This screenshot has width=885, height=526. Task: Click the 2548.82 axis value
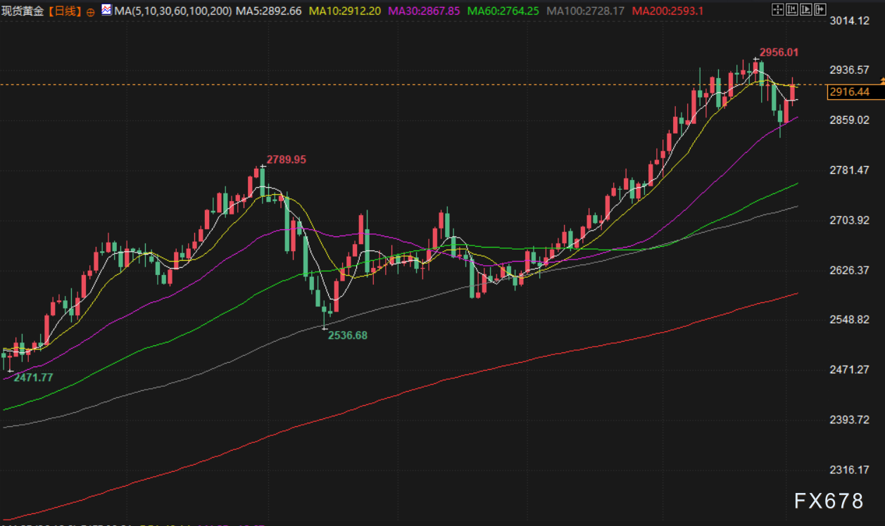point(849,320)
